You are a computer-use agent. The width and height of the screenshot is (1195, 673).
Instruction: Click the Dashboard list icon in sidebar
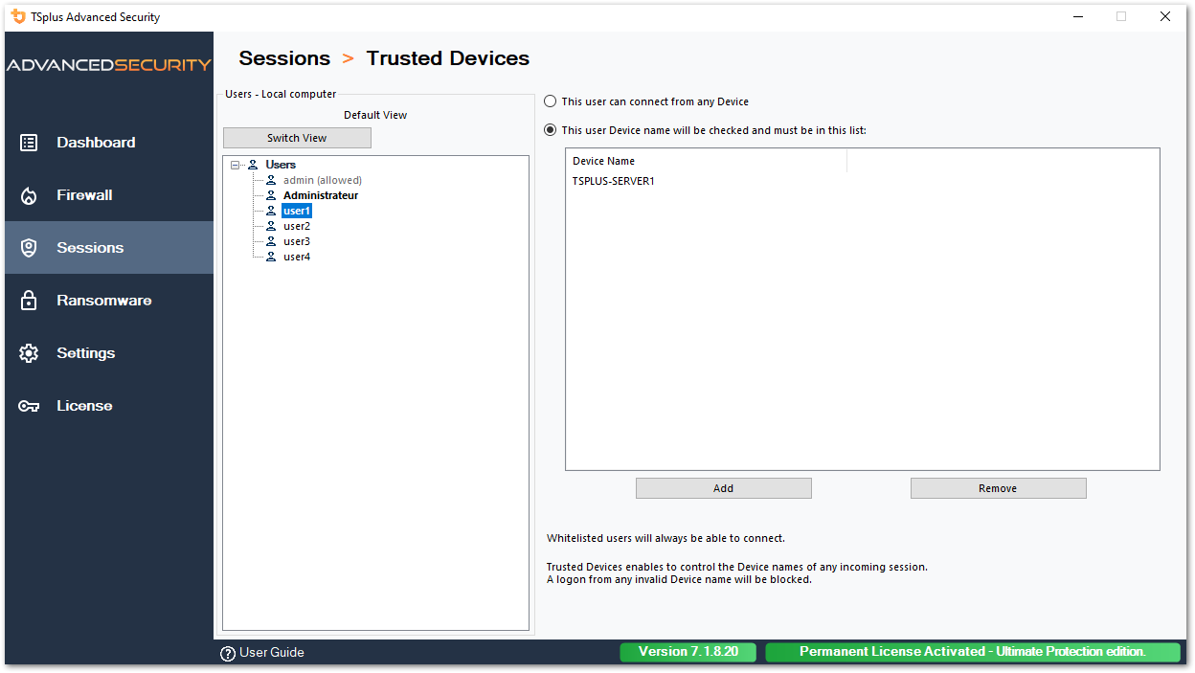[29, 143]
